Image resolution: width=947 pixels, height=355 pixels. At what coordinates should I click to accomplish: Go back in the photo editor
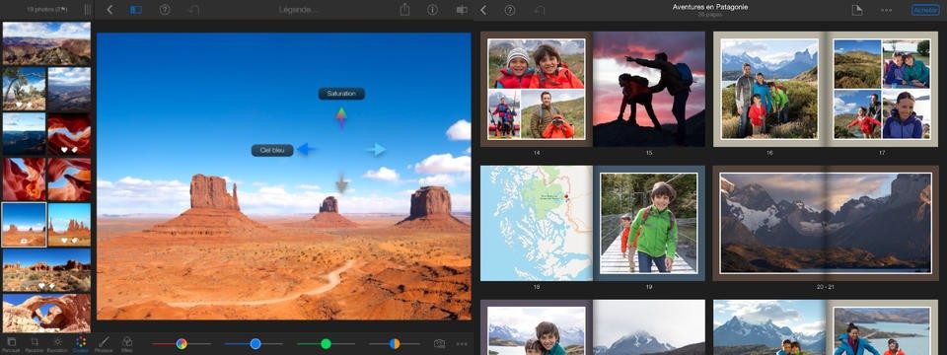(109, 10)
